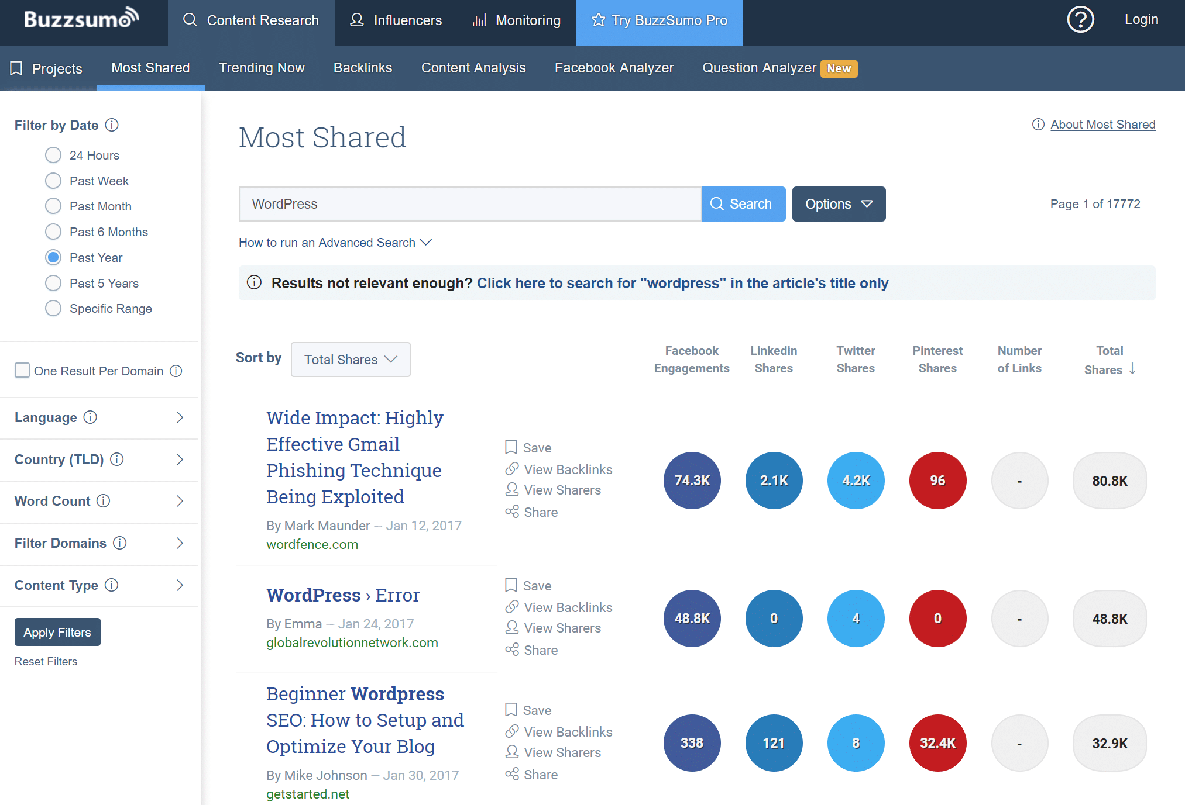Click the Search button for WordPress query
Screen dimensions: 1185x805
[741, 203]
